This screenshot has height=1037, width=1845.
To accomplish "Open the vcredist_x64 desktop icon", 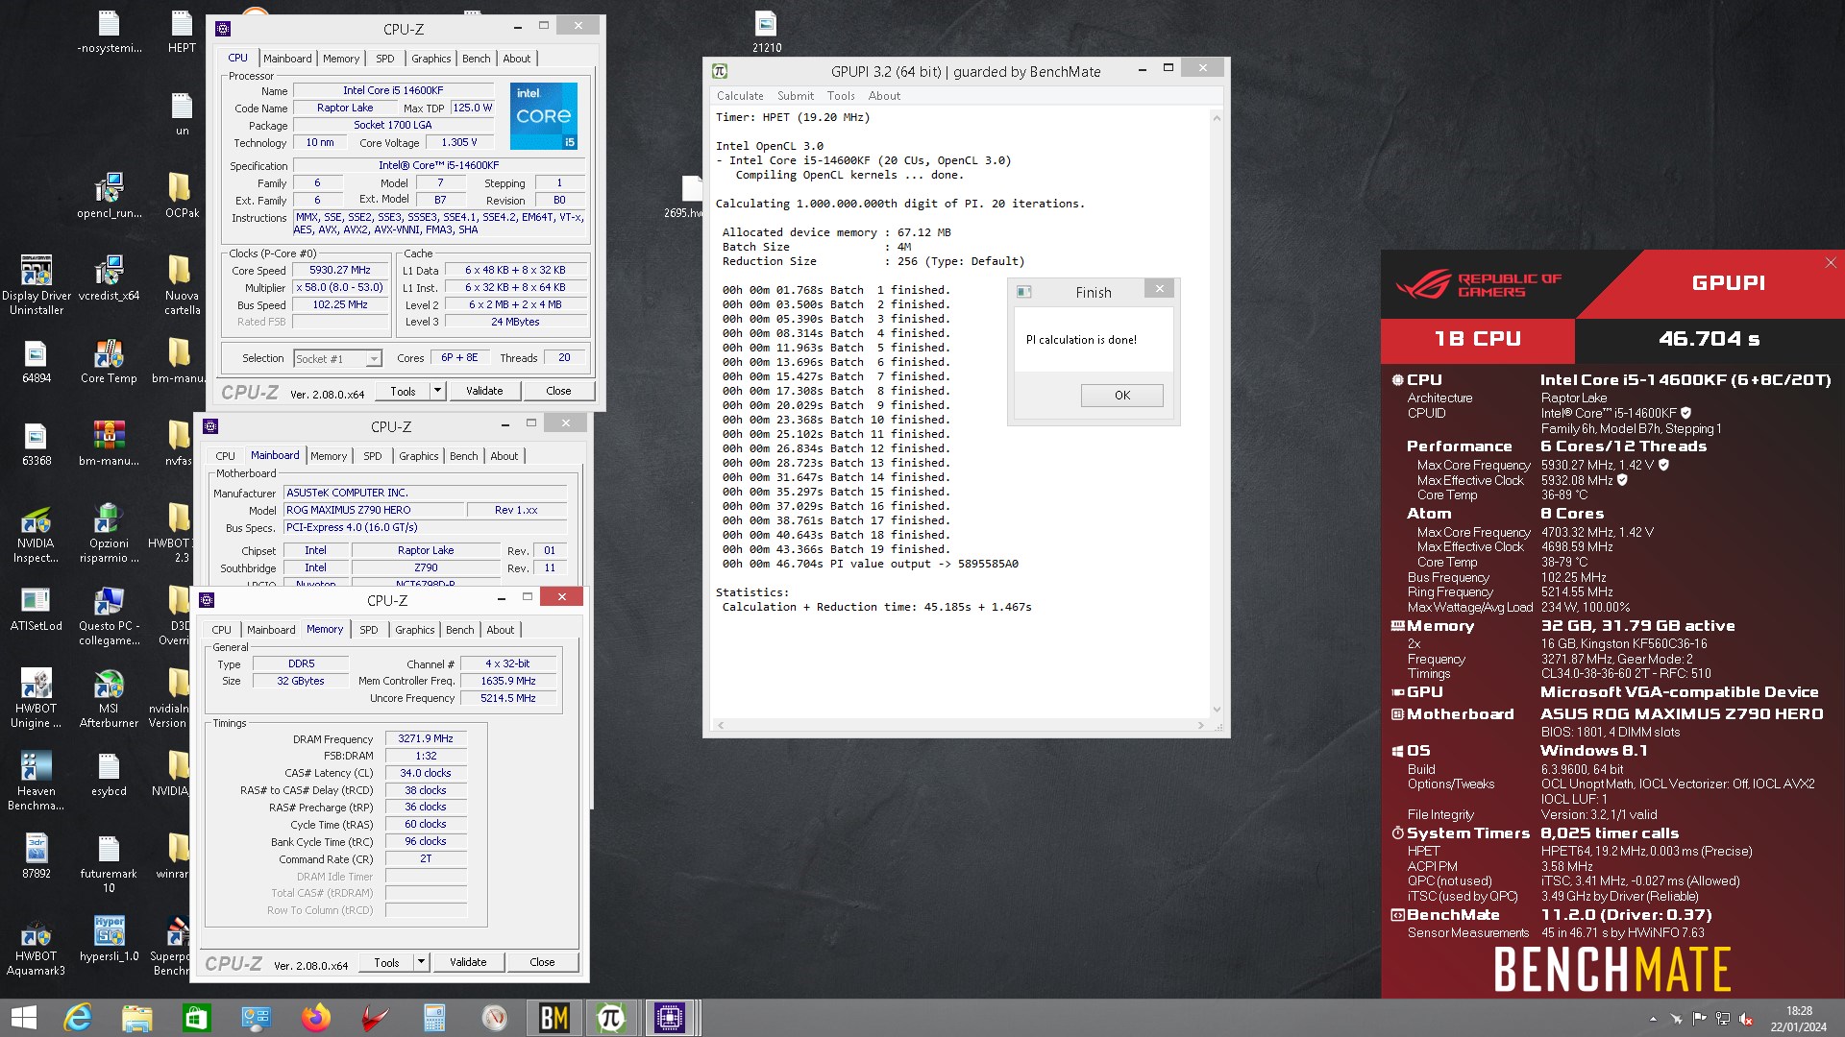I will pyautogui.click(x=109, y=278).
